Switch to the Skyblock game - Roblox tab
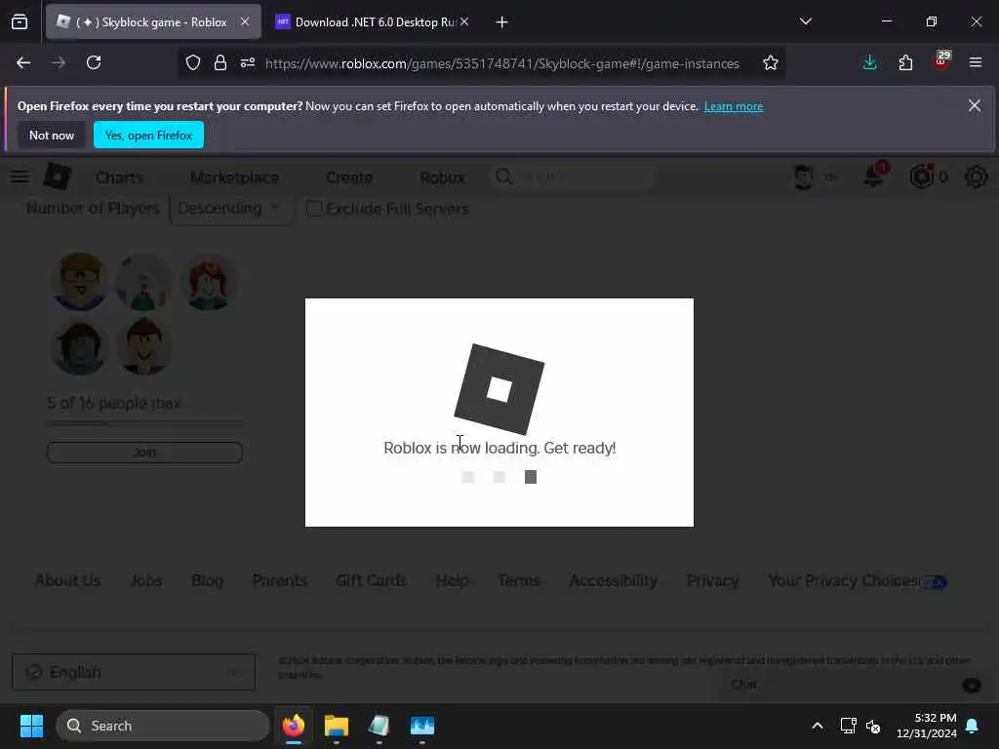The height and width of the screenshot is (749, 999). (x=153, y=22)
